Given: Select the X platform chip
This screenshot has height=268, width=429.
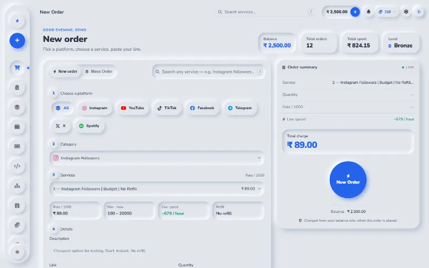Looking at the screenshot, I should coord(61,126).
